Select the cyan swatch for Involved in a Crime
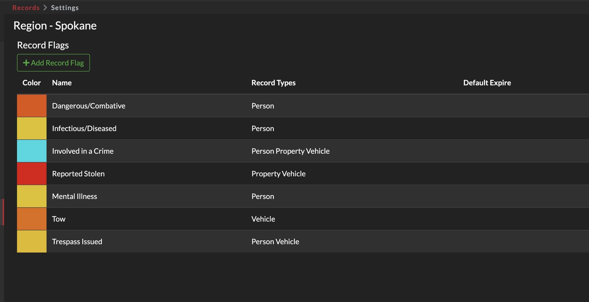Viewport: 589px width, 302px height. pyautogui.click(x=32, y=151)
